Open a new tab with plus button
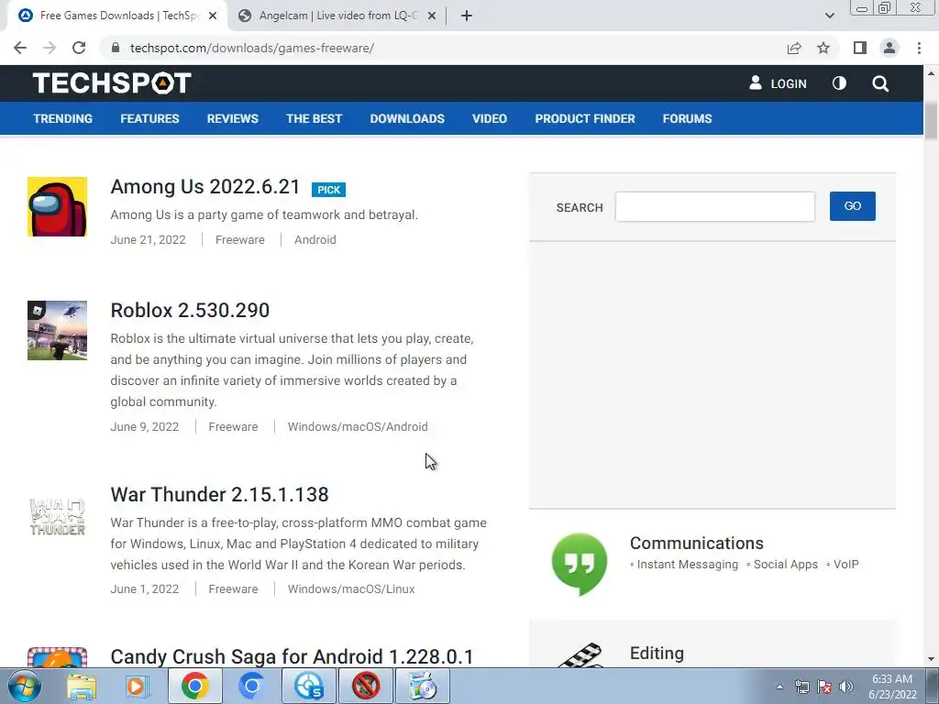This screenshot has width=939, height=704. pos(467,16)
